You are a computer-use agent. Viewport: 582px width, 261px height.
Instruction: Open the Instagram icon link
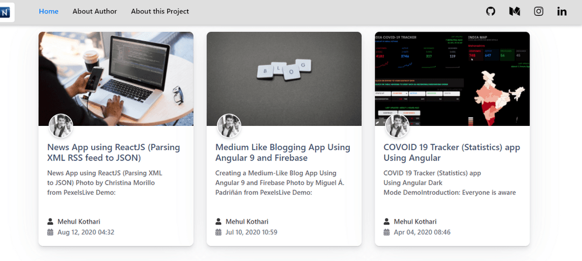[x=538, y=11]
